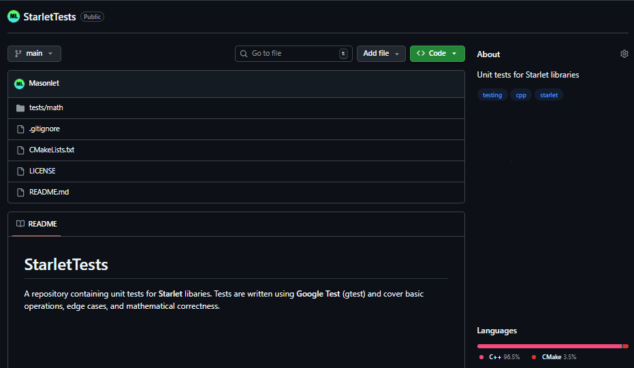Click the About heading

point(488,54)
